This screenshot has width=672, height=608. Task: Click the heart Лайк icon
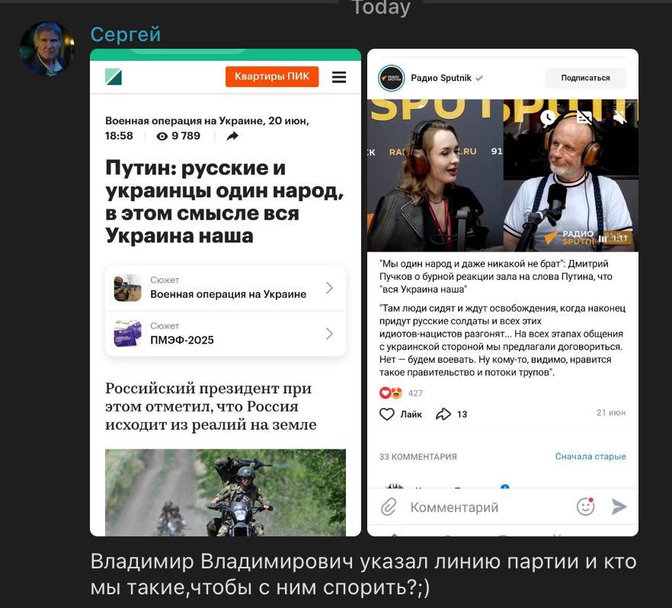(x=386, y=414)
